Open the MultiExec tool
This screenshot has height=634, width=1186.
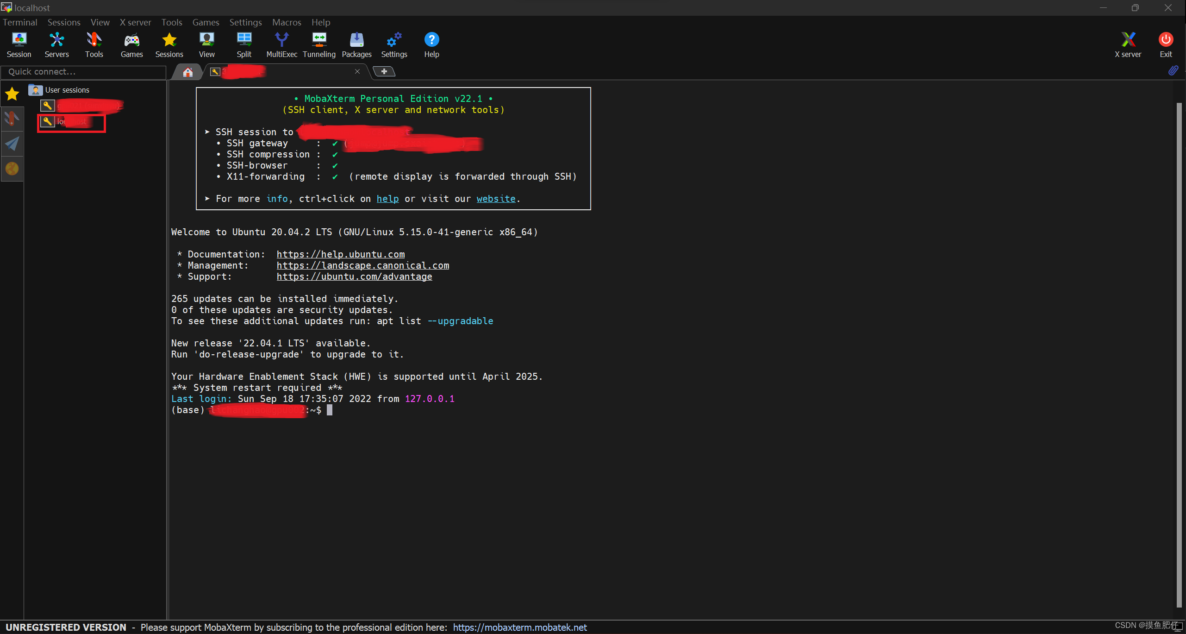(x=281, y=44)
